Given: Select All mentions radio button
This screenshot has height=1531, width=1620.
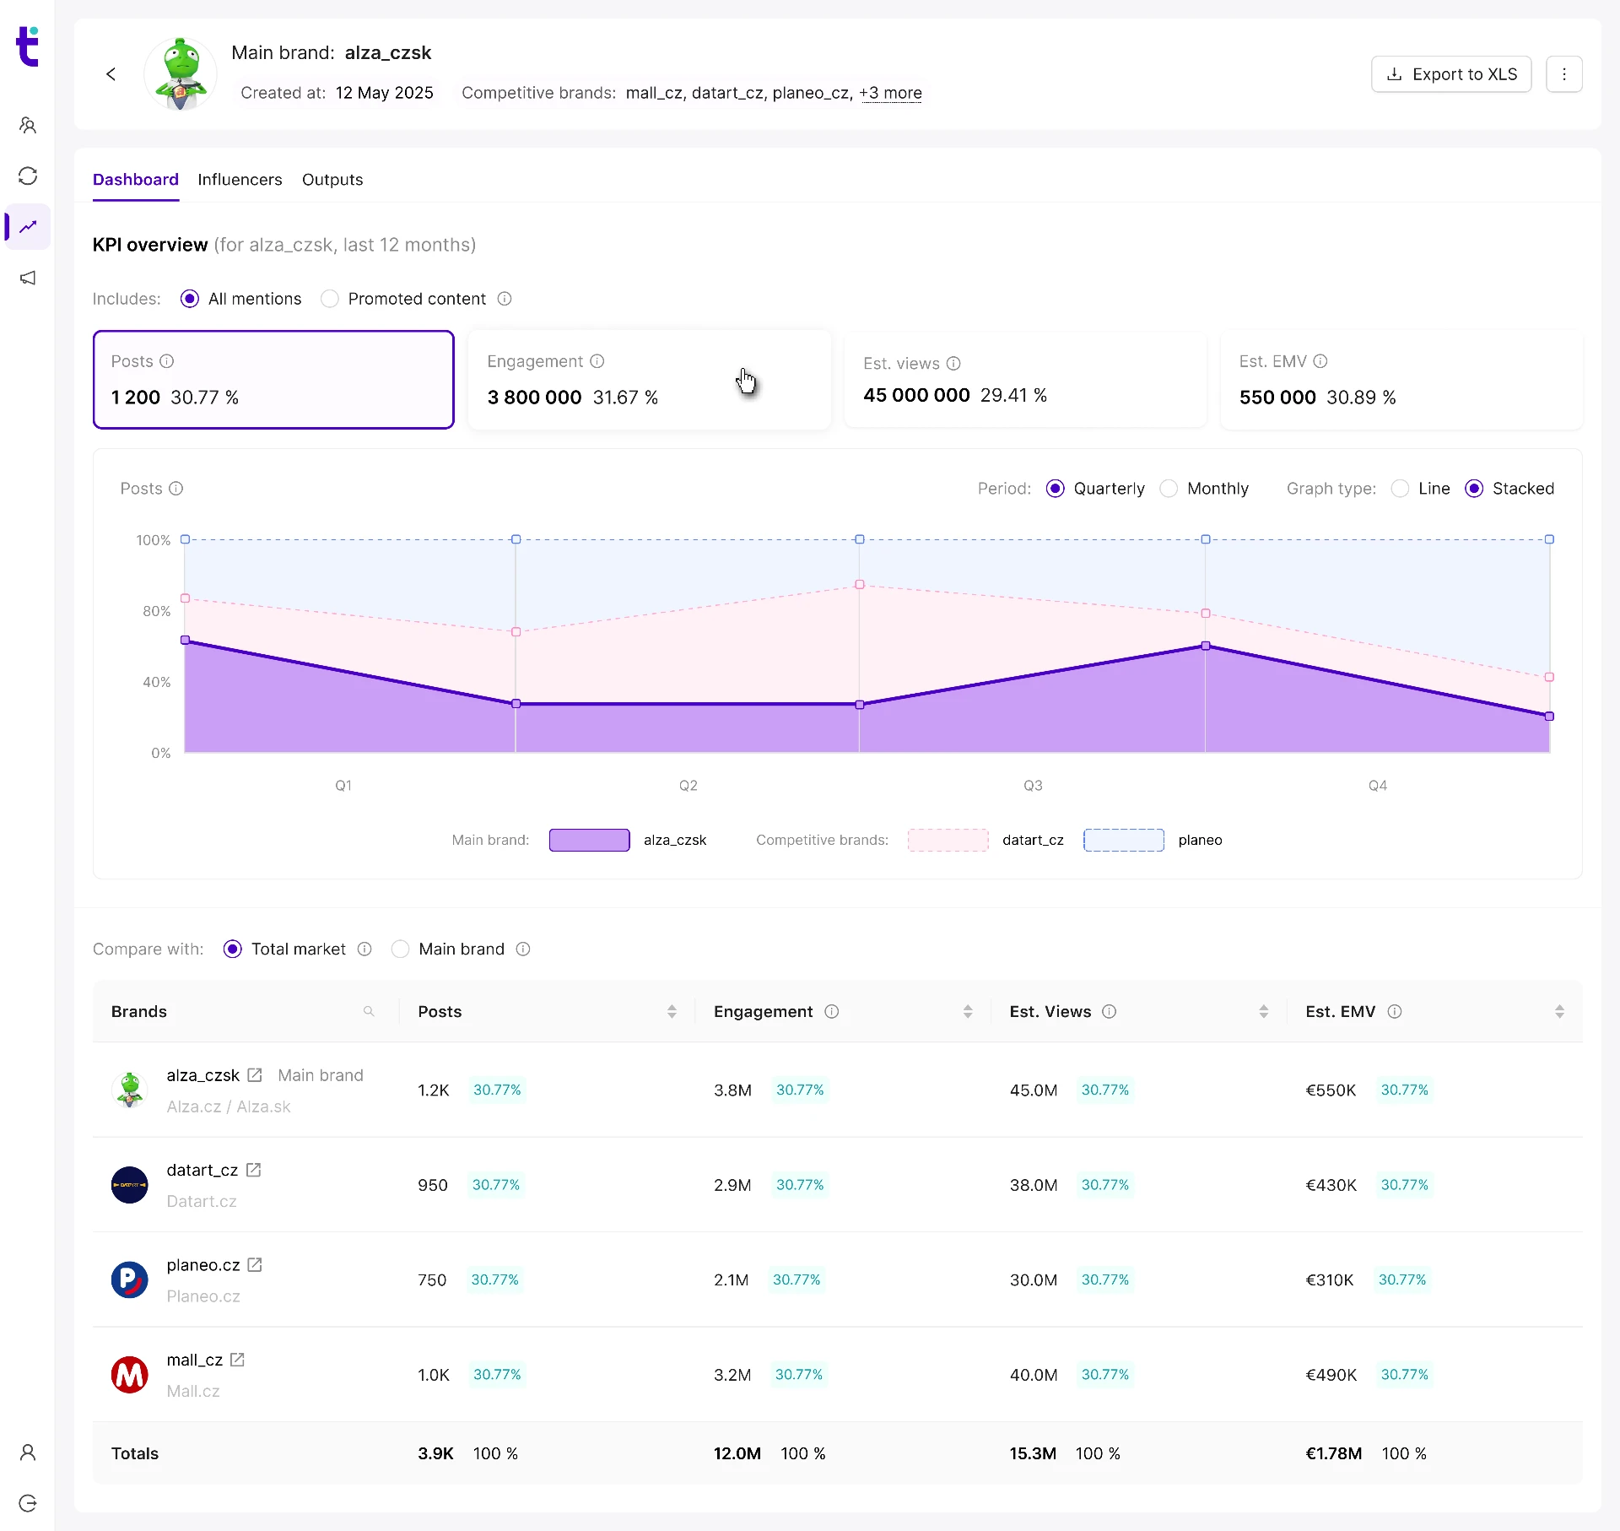Looking at the screenshot, I should coord(190,299).
